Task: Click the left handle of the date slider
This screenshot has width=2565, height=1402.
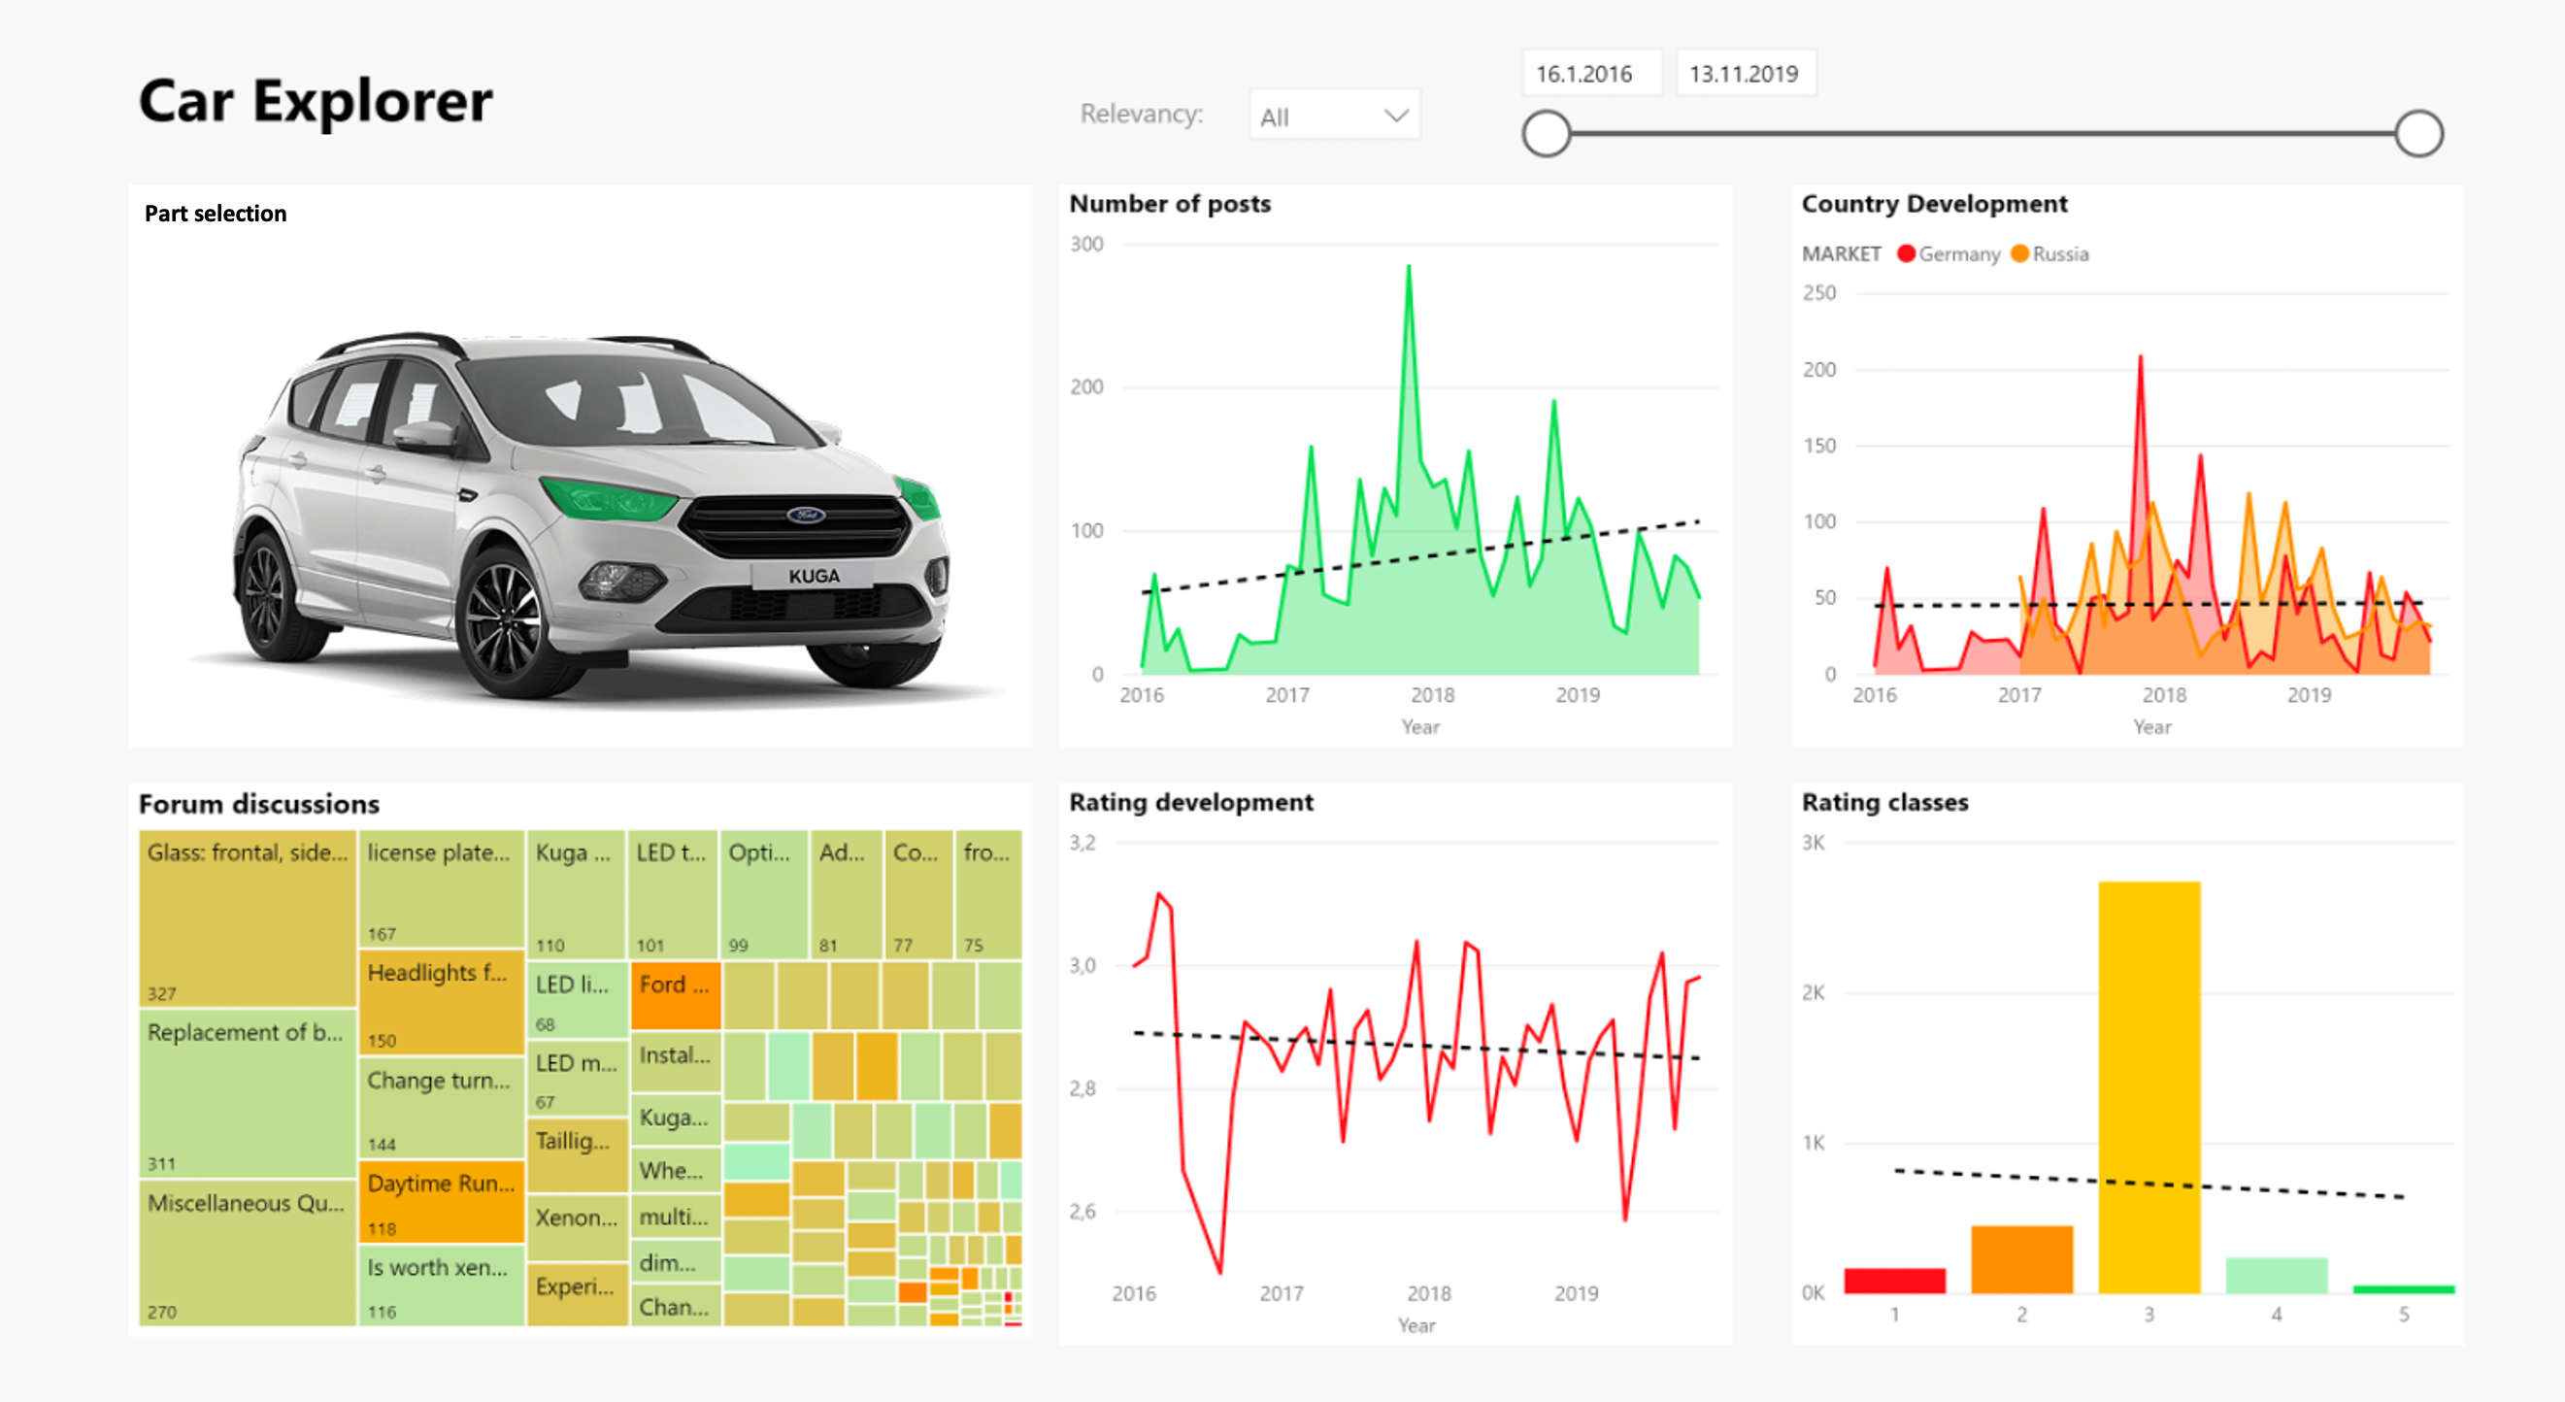Action: tap(1547, 133)
